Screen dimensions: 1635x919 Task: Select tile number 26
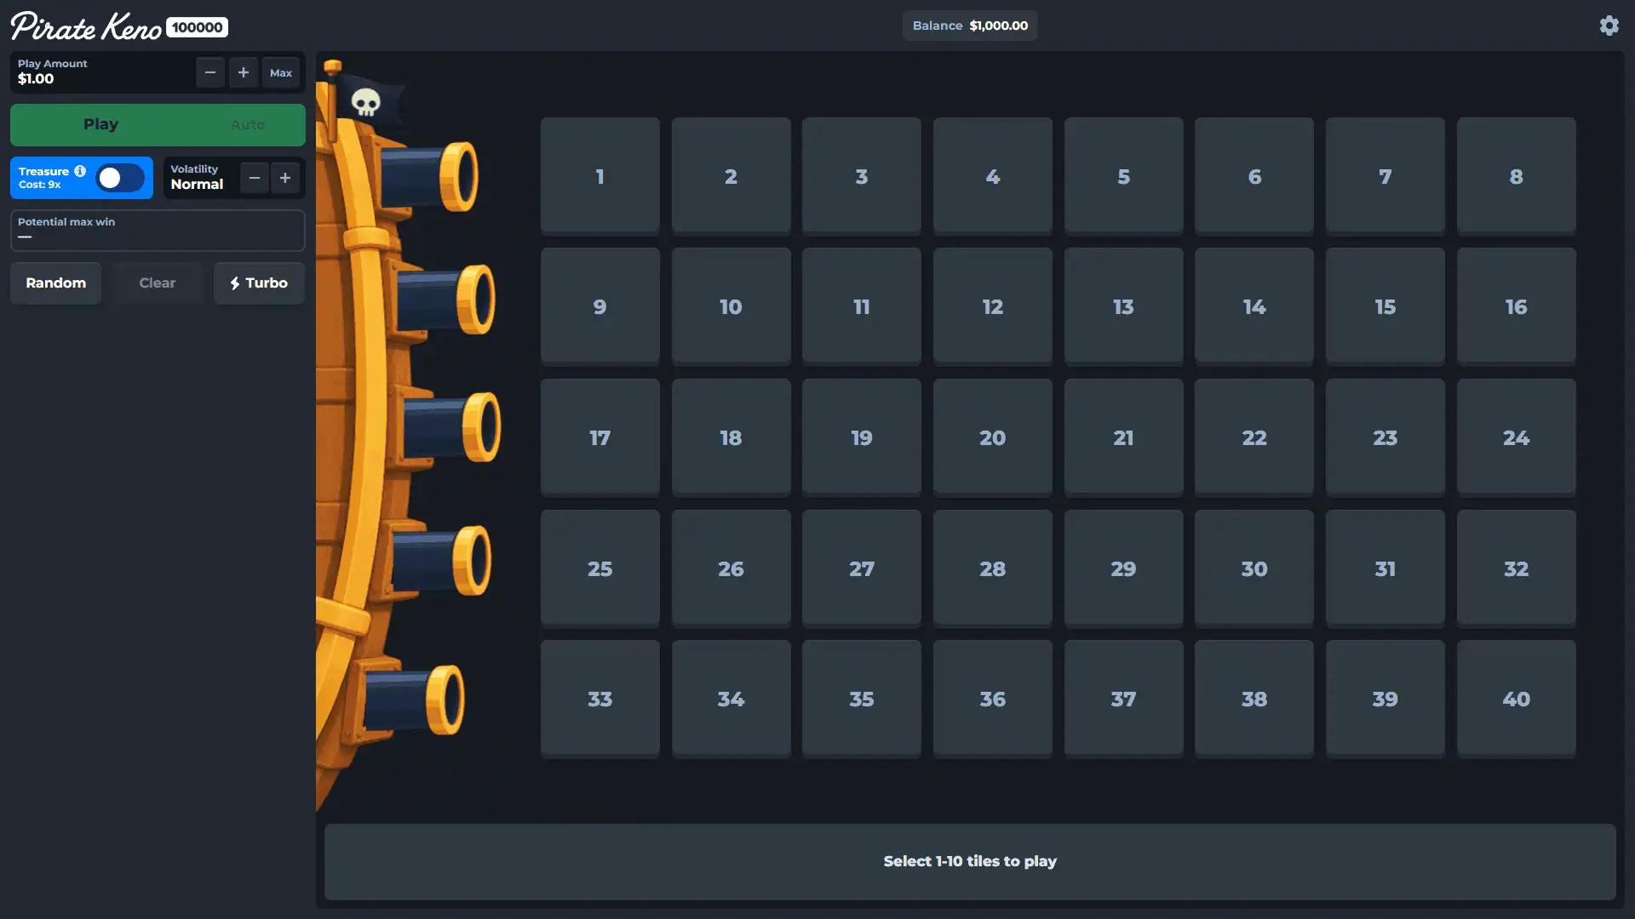point(731,568)
